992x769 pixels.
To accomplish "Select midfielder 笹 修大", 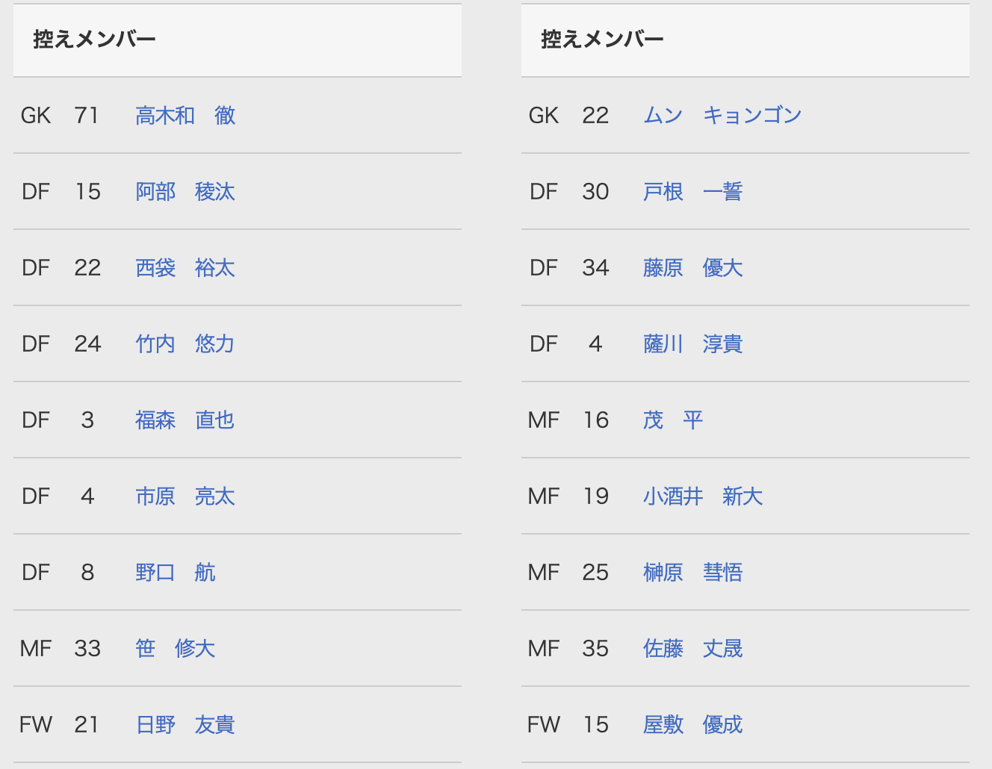I will point(176,649).
